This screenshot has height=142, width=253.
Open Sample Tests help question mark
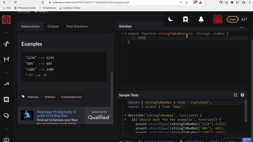tap(242, 95)
